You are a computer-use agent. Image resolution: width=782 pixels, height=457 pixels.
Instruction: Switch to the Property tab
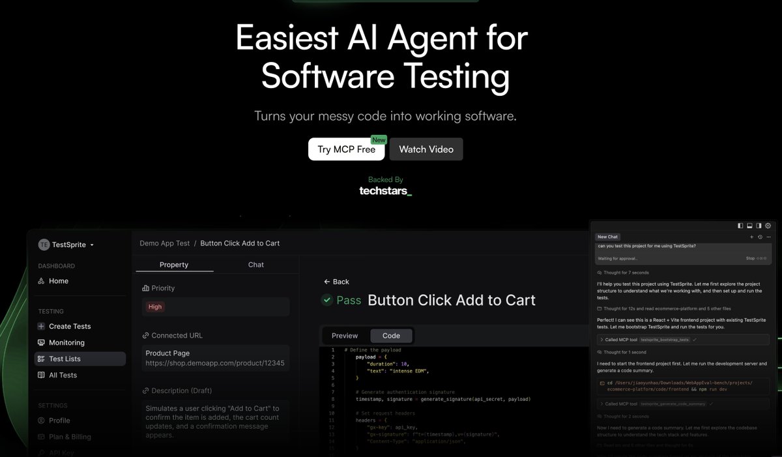tap(174, 265)
